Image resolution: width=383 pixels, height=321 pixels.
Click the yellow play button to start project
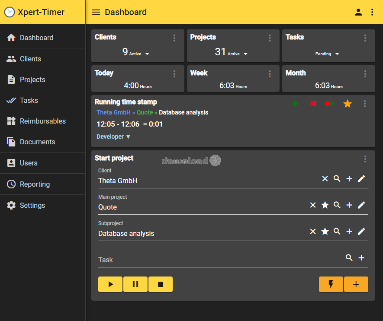tap(110, 284)
